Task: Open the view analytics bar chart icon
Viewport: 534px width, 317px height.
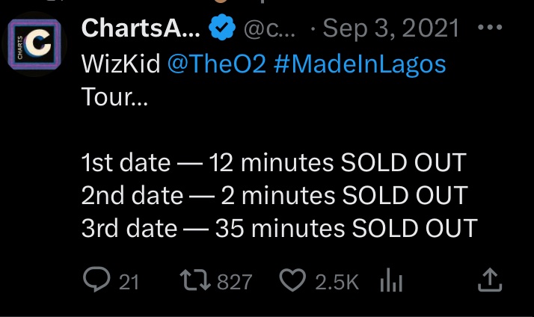Action: click(391, 280)
